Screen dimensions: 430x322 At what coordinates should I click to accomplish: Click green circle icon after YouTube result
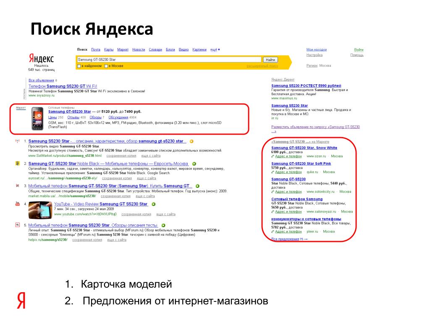pos(154,204)
